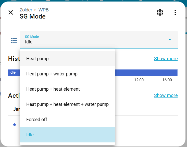187x147 pixels.
Task: Click the 12:00 timeline label
Action: click(x=139, y=80)
